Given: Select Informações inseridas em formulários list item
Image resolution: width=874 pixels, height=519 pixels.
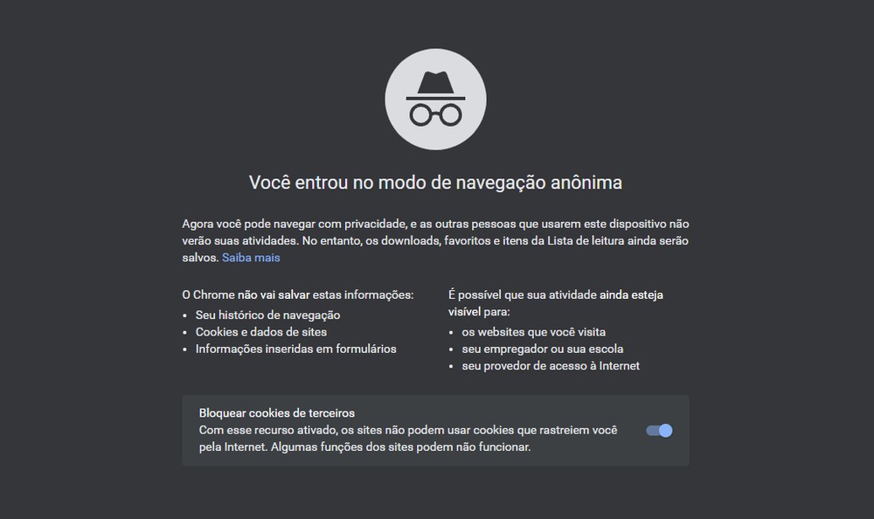Looking at the screenshot, I should click(295, 349).
